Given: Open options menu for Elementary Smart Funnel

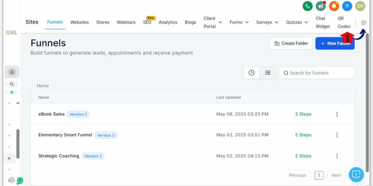Looking at the screenshot, I should (x=337, y=135).
